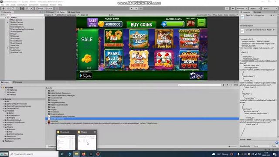The width and height of the screenshot is (279, 157).
Task: Click the gamble level progress bar
Action: pyautogui.click(x=174, y=24)
